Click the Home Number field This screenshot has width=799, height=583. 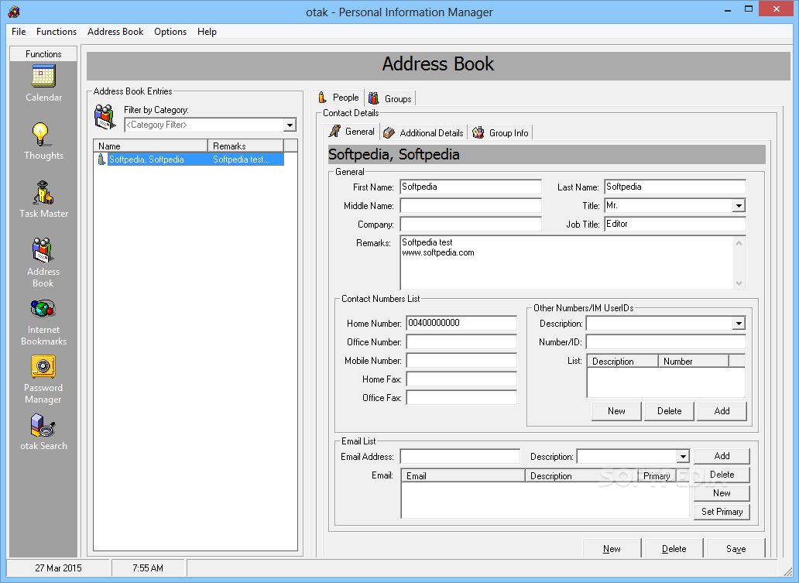click(x=461, y=323)
